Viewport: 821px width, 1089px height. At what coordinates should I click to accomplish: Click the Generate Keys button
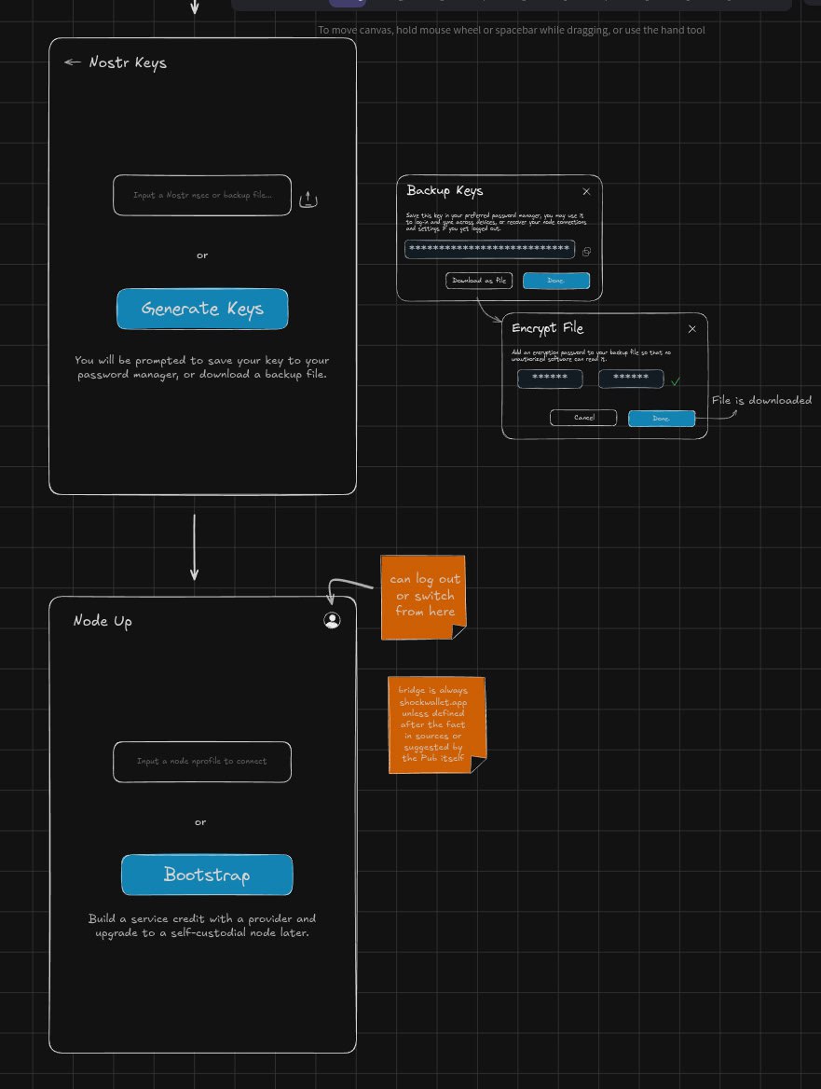tap(202, 309)
